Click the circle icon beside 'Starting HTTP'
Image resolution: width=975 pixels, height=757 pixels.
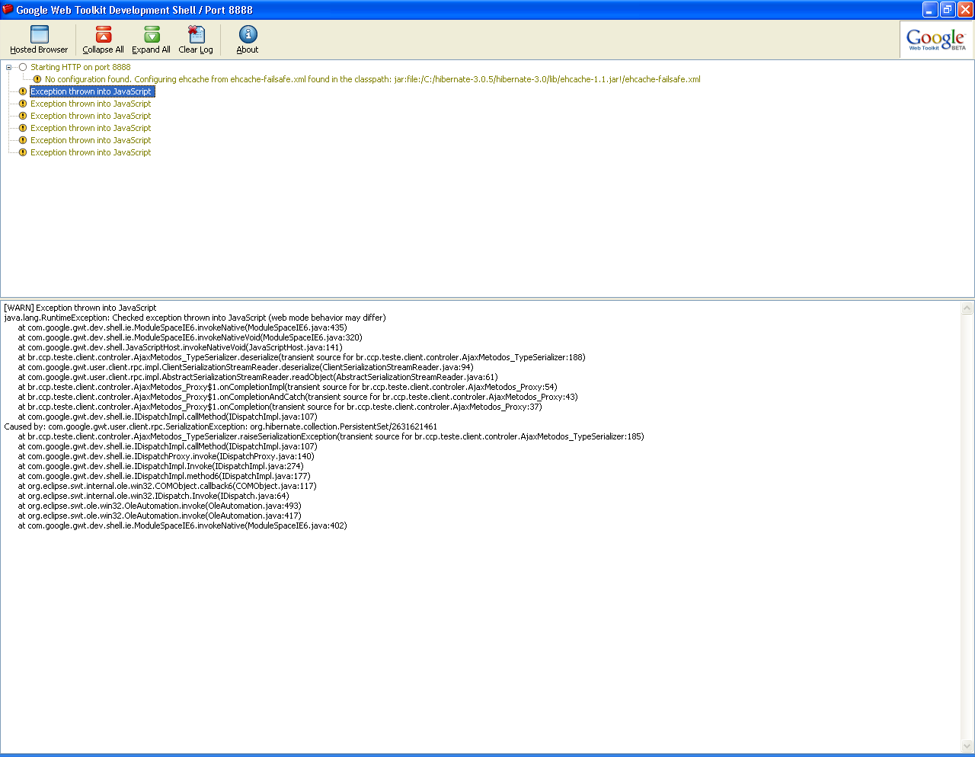(x=23, y=67)
